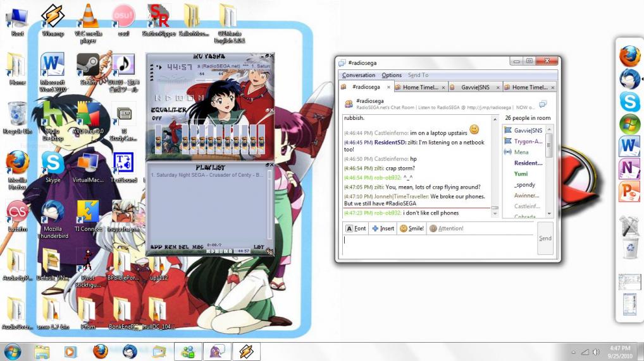Launch the osu! desktop icon
This screenshot has height=361, width=644.
pyautogui.click(x=123, y=20)
